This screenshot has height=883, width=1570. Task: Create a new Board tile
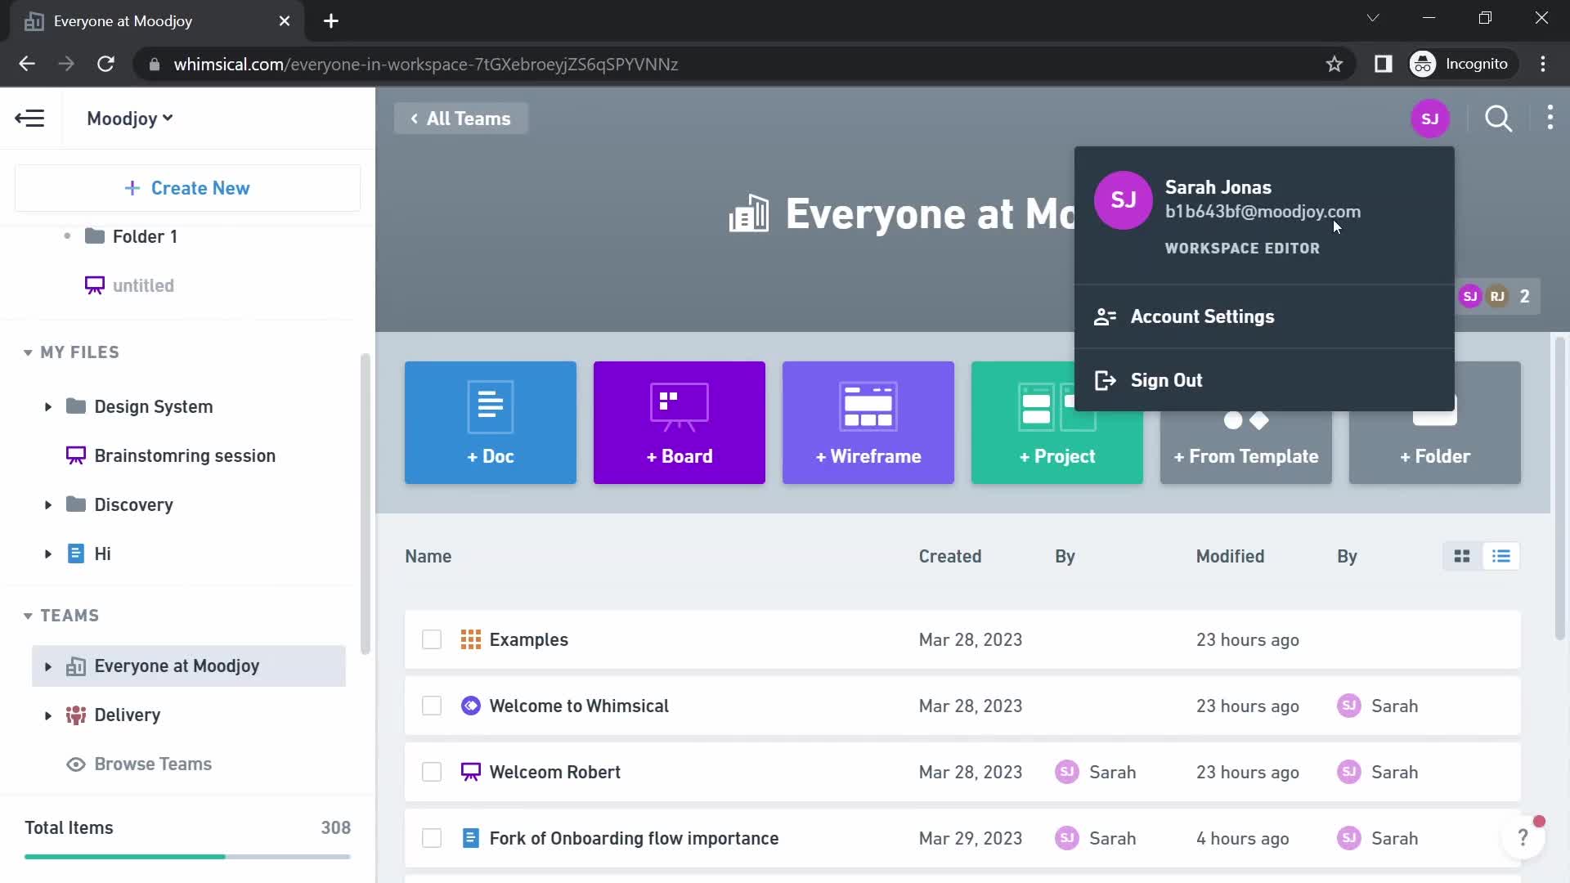click(x=680, y=423)
